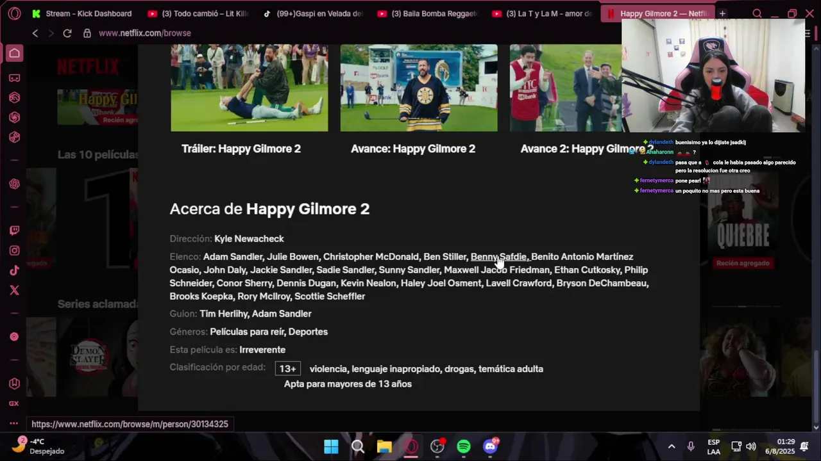Viewport: 821px width, 461px height.
Task: Open Scottie Scheffler cast link
Action: [x=330, y=296]
